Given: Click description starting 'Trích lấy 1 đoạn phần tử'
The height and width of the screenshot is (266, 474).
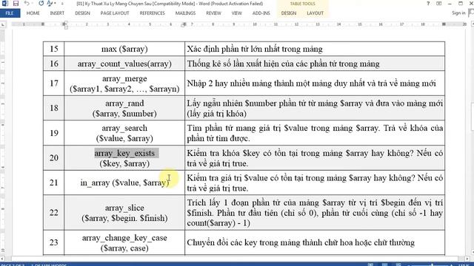Looking at the screenshot, I should coord(315,213).
